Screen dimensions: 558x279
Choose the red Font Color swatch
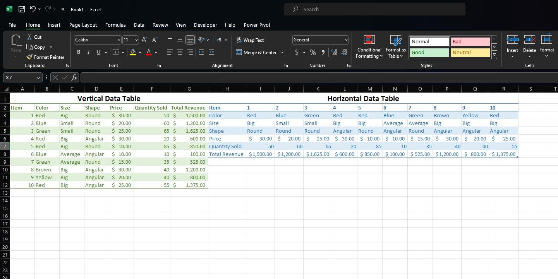(x=148, y=52)
